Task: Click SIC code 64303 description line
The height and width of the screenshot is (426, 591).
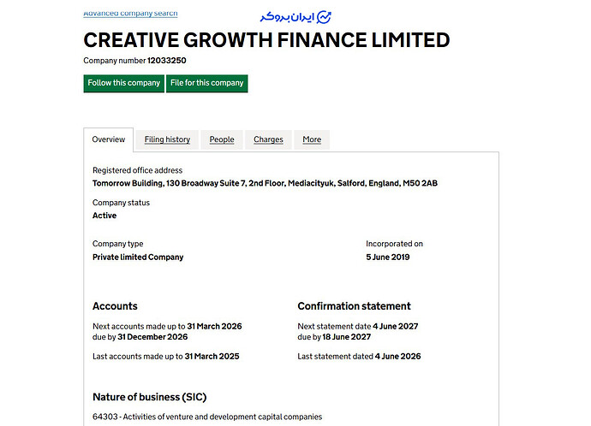Action: 207,417
